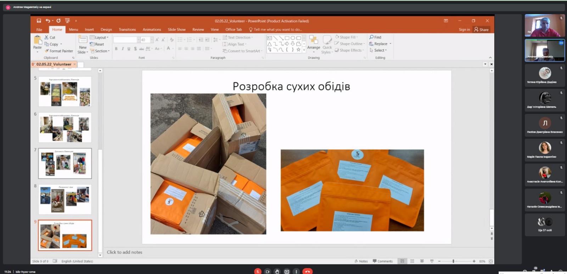The image size is (567, 274).
Task: Toggle the camera in meeting controls
Action: pos(268,272)
